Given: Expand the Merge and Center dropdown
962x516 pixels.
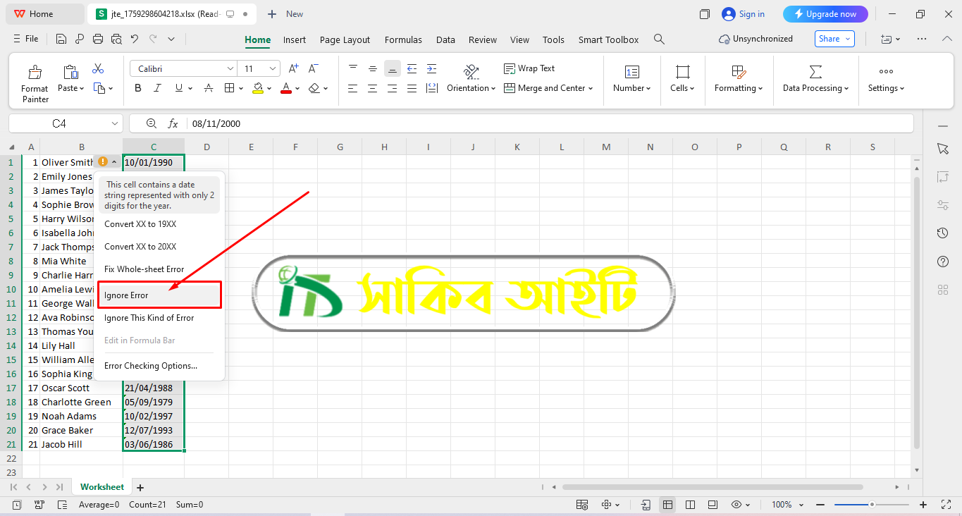Looking at the screenshot, I should pyautogui.click(x=590, y=88).
